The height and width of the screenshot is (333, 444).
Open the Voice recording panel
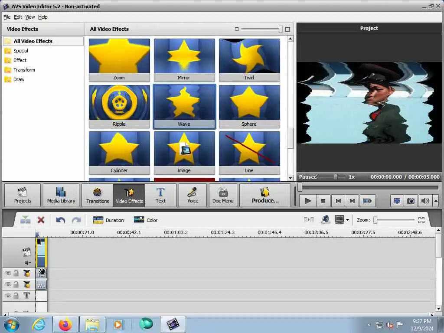(x=193, y=196)
